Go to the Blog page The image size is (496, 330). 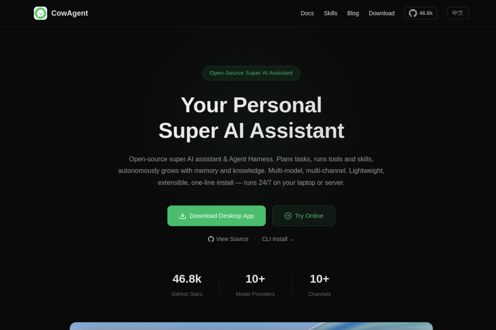(x=353, y=13)
